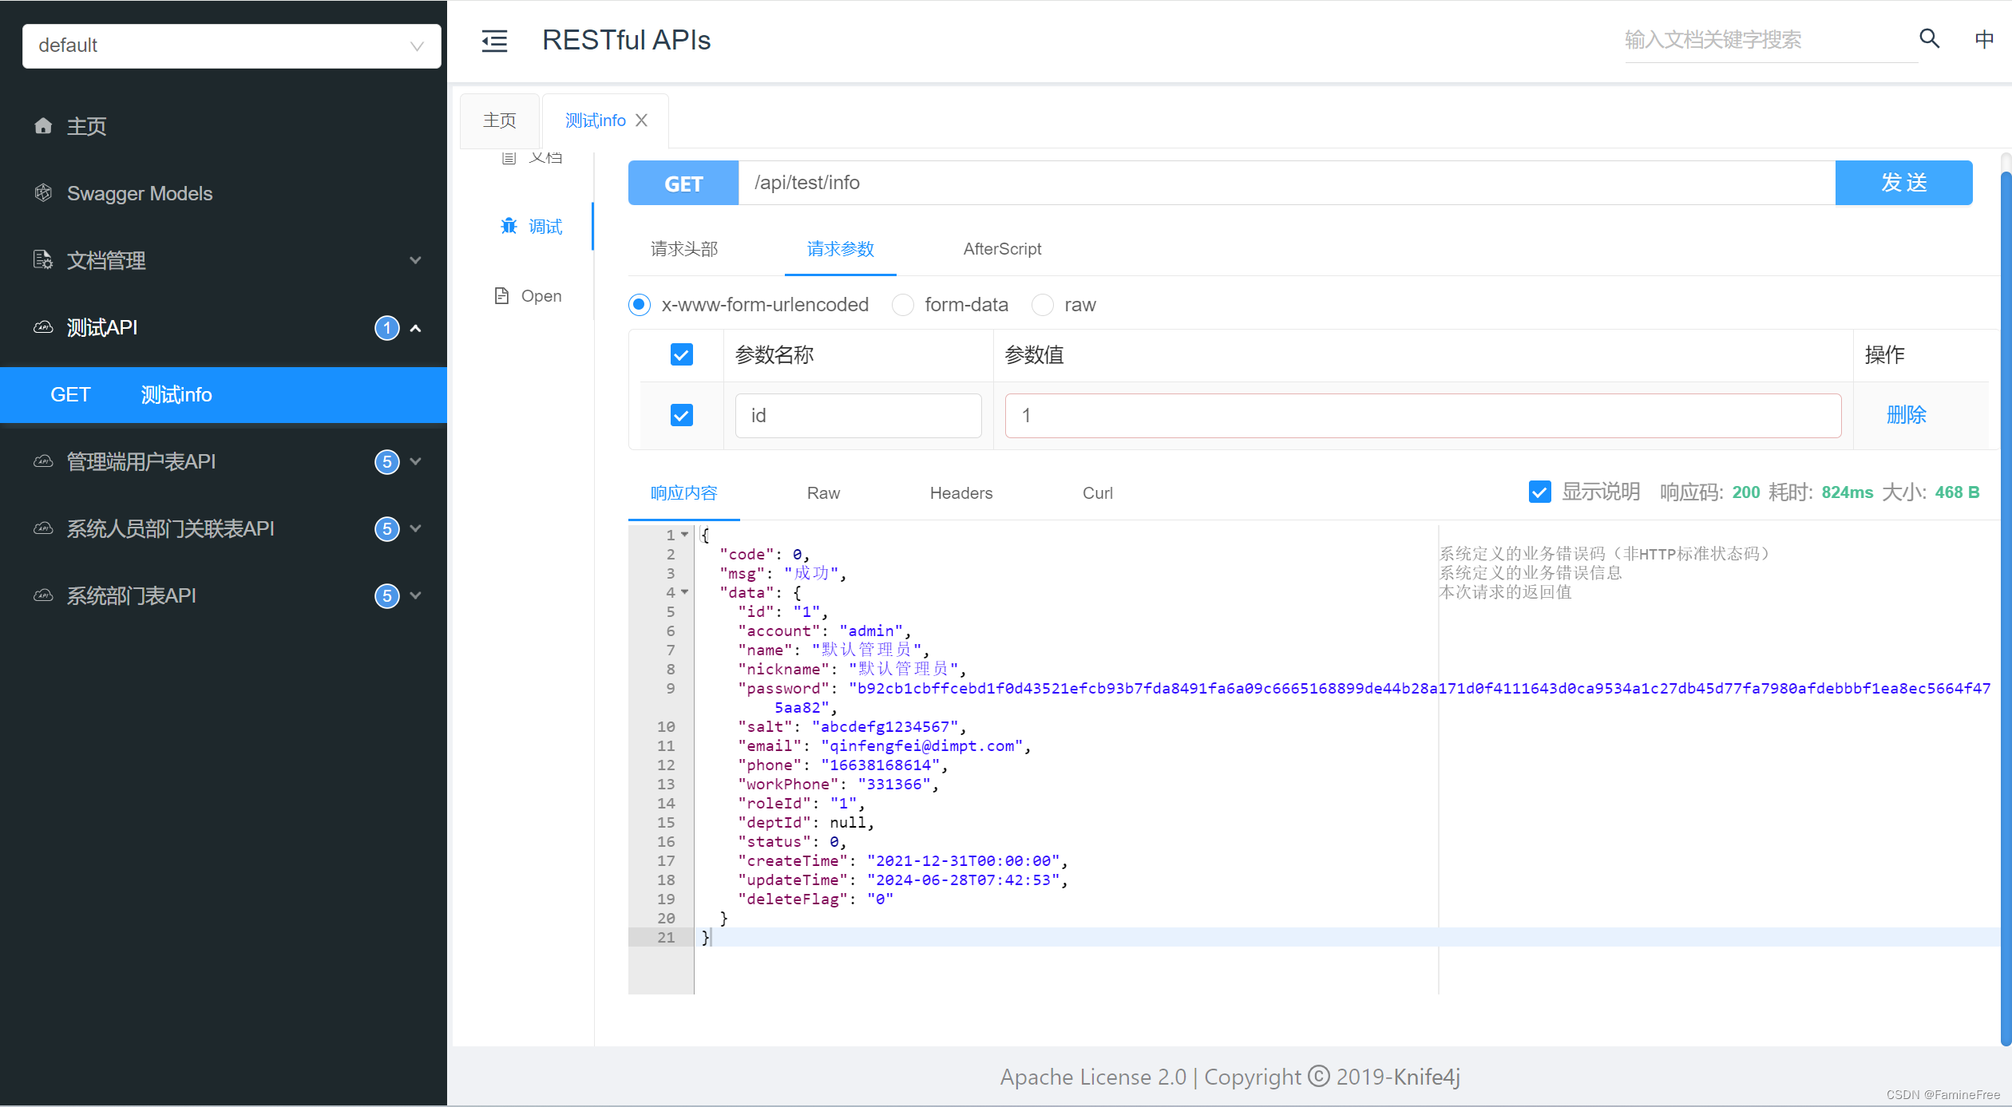Select the form-data radio button
Viewport: 2012px width, 1107px height.
(902, 305)
